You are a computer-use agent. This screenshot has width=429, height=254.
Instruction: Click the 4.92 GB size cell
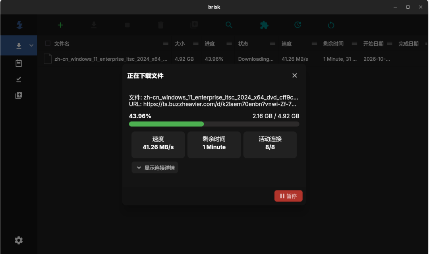click(x=184, y=59)
